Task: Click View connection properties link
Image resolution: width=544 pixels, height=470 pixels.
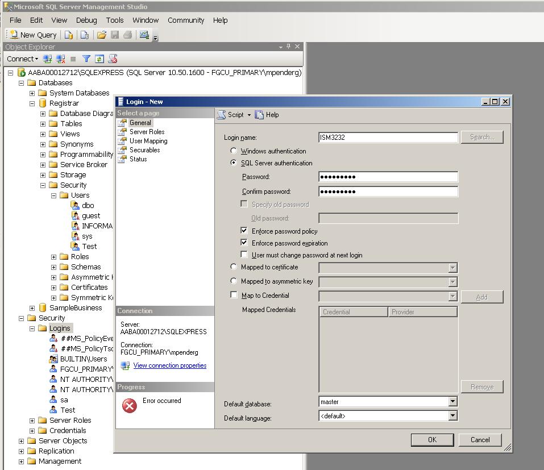Action: tap(169, 365)
